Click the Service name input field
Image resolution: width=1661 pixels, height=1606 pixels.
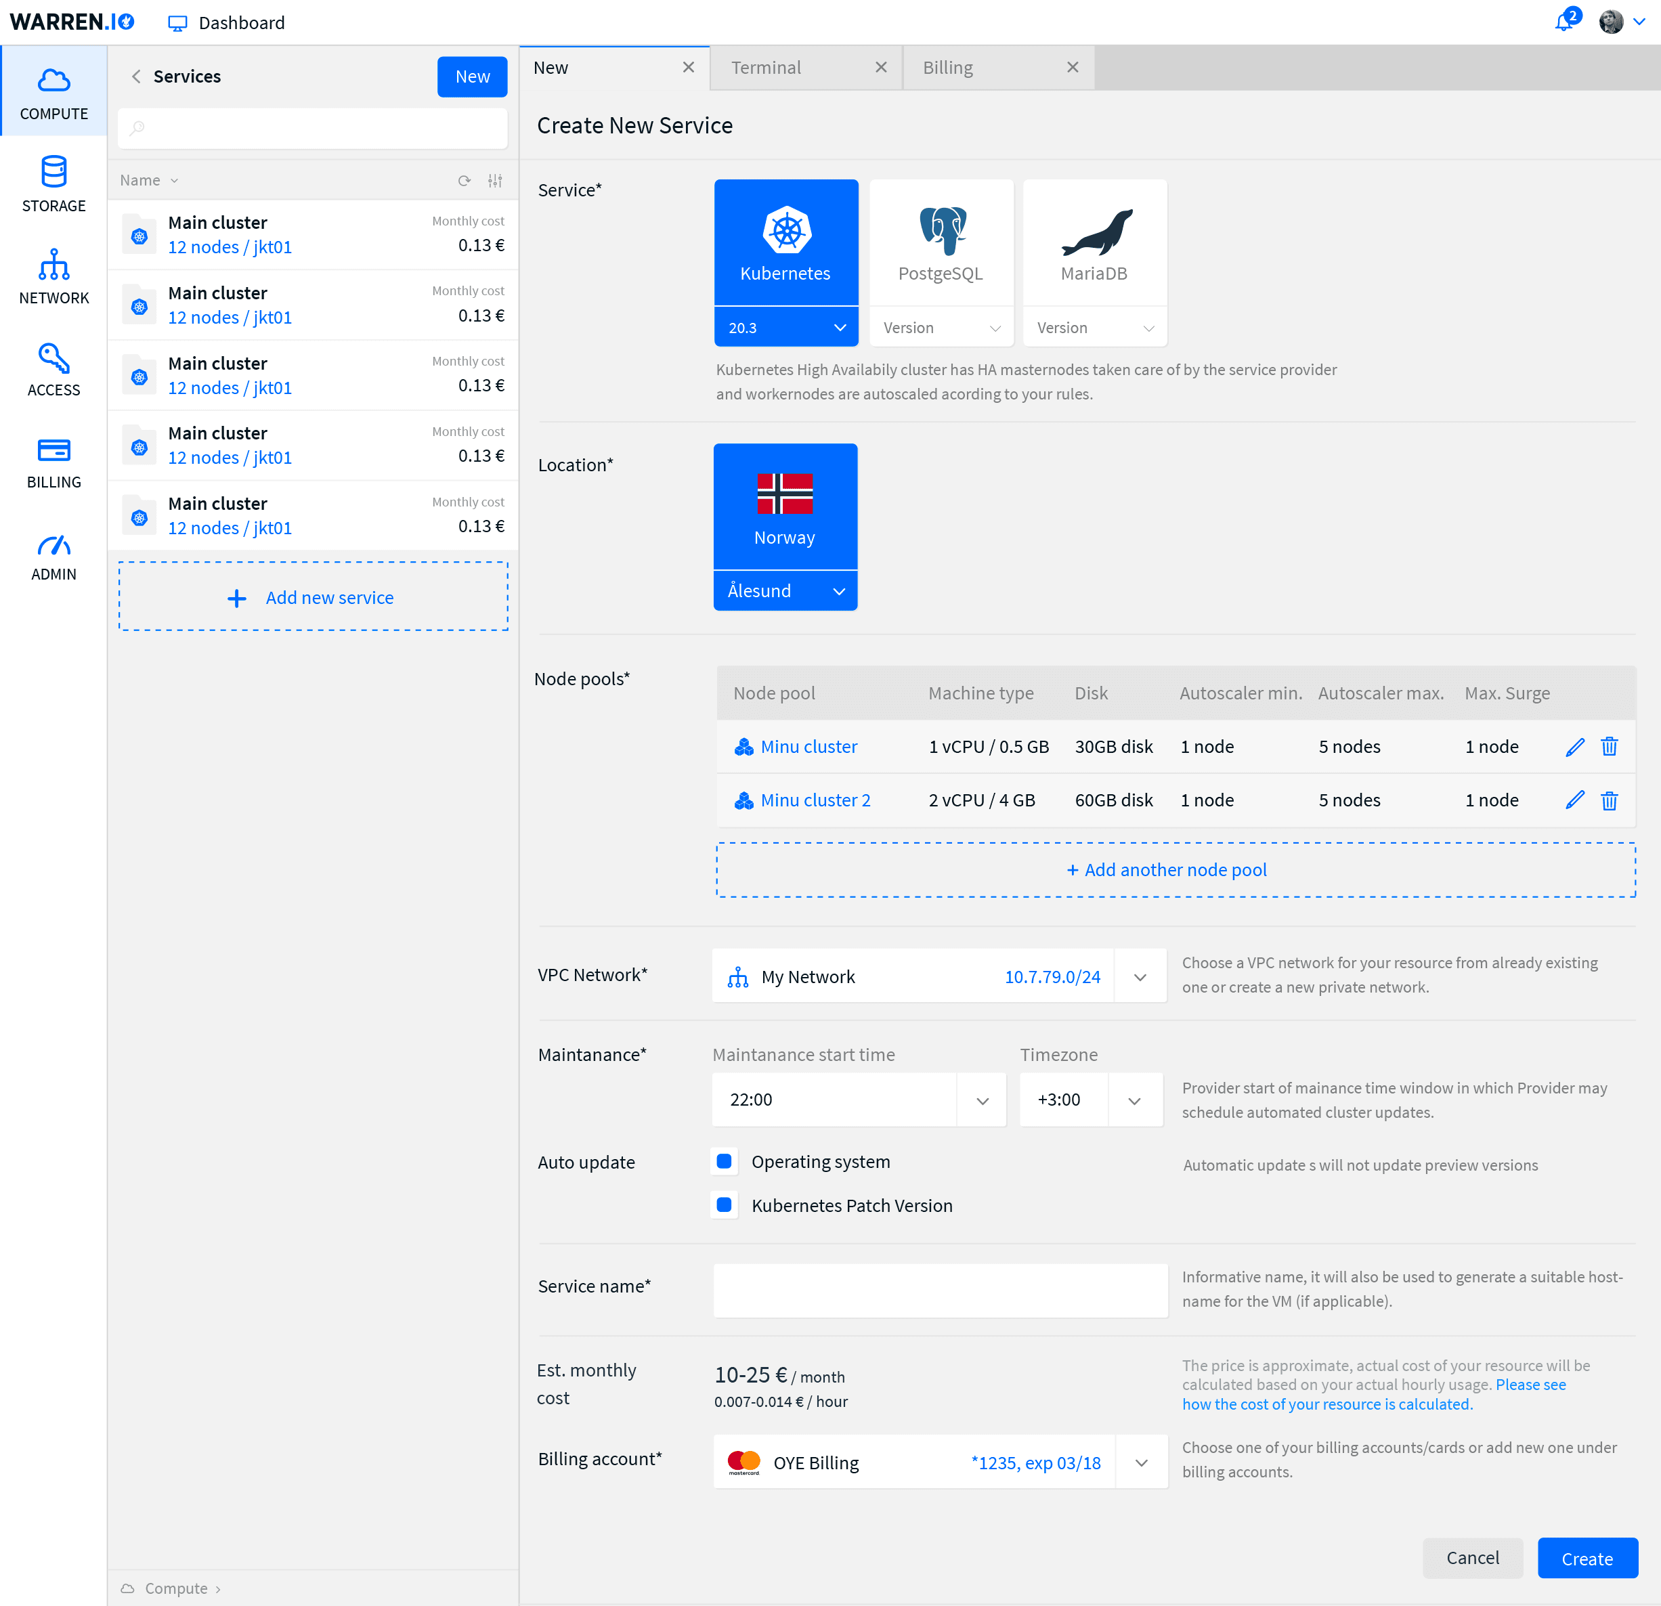pyautogui.click(x=940, y=1290)
